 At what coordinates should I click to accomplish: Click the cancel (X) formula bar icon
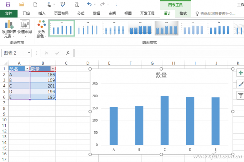click(46, 53)
